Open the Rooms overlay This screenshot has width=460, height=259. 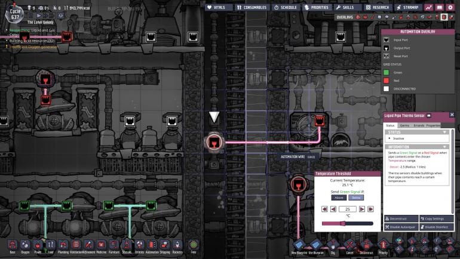click(429, 17)
